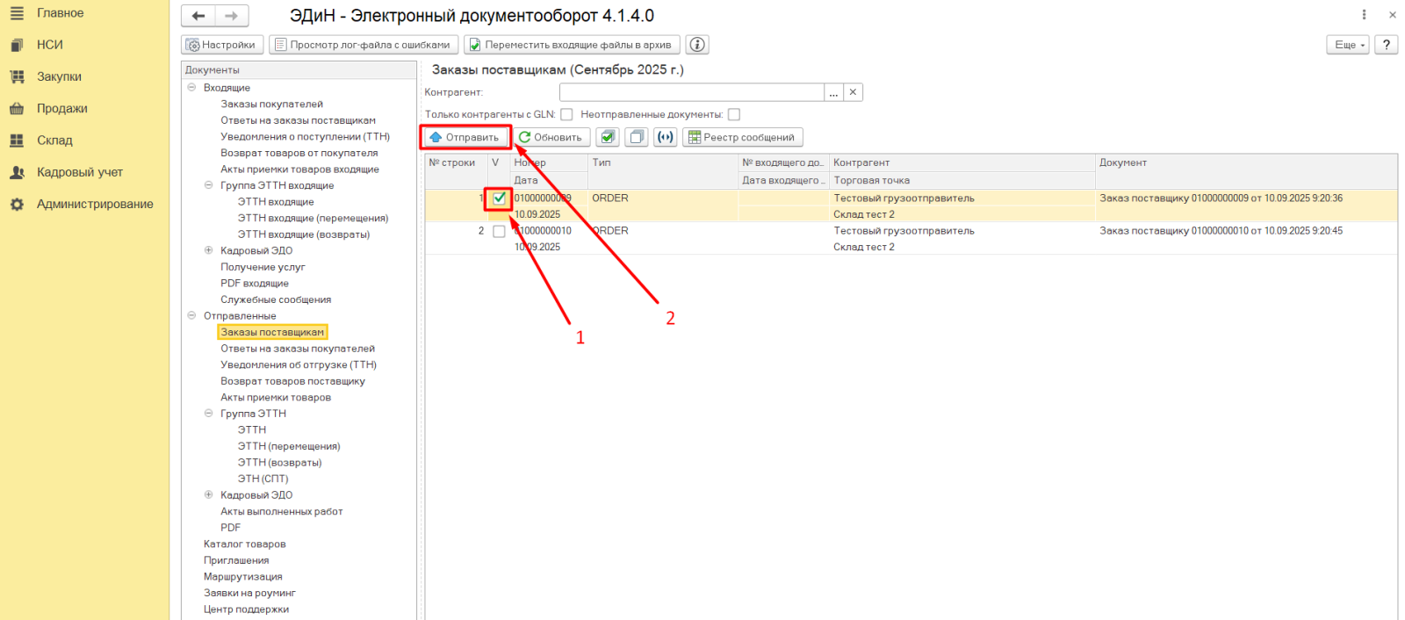Open the Еще dropdown menu

pos(1348,45)
